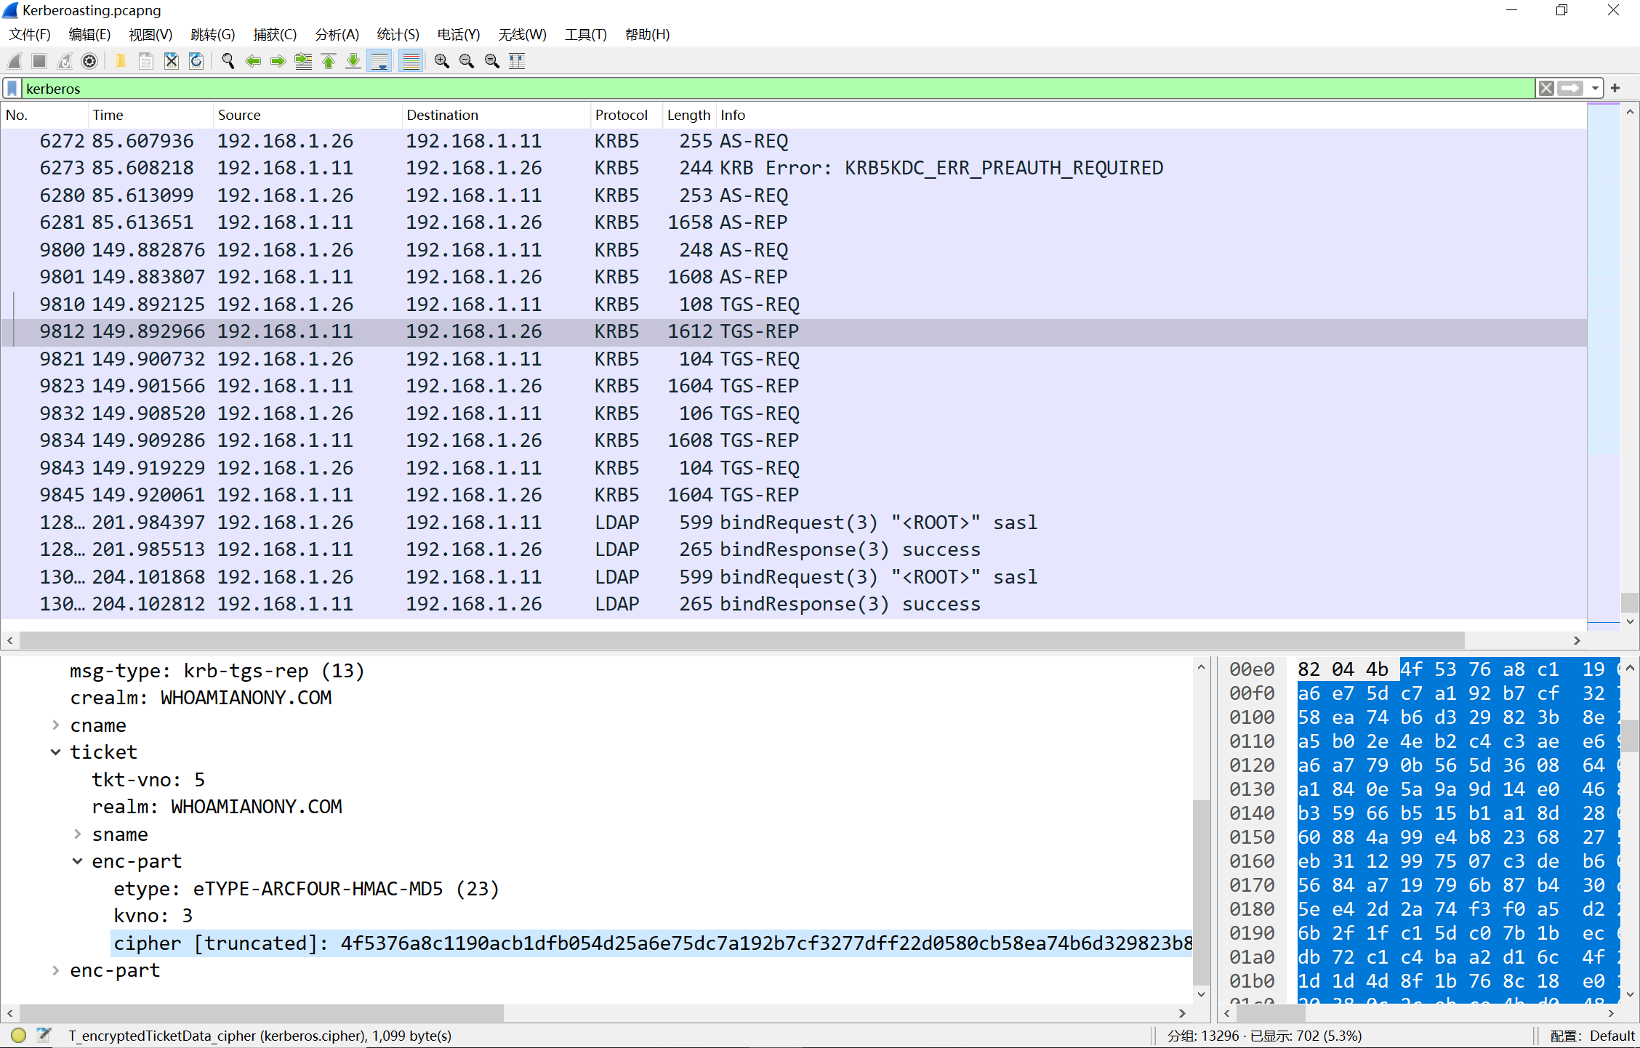
Task: Sort by the Destination column header
Action: point(497,115)
